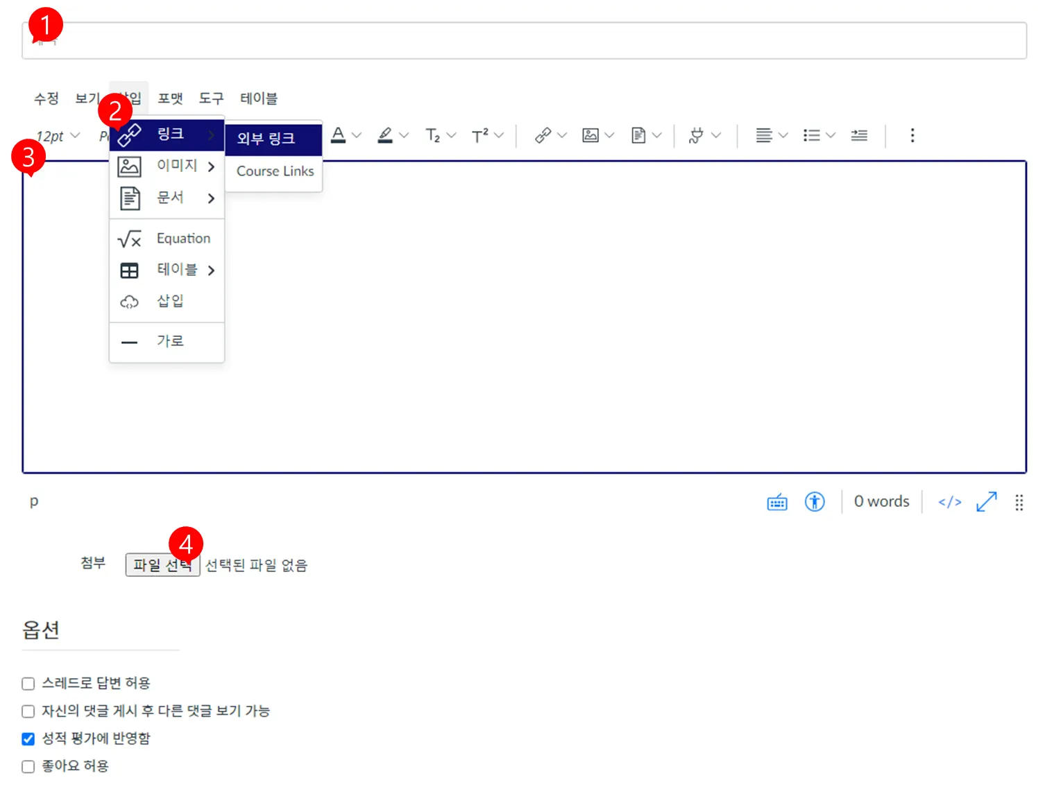1045x787 pixels.
Task: Click the 파일 선택 button
Action: point(162,565)
